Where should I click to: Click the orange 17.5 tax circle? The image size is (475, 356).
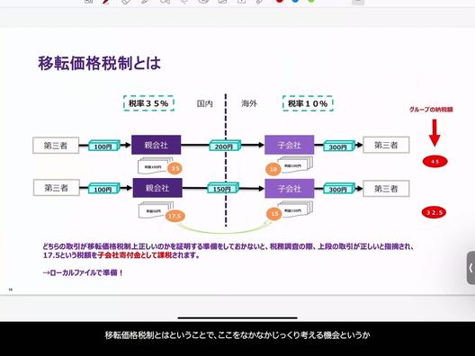175,216
